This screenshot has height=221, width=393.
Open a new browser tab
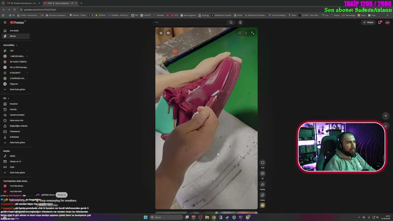[x=81, y=3]
